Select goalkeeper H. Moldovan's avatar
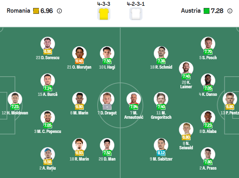This screenshot has width=239, height=178. click(x=15, y=99)
